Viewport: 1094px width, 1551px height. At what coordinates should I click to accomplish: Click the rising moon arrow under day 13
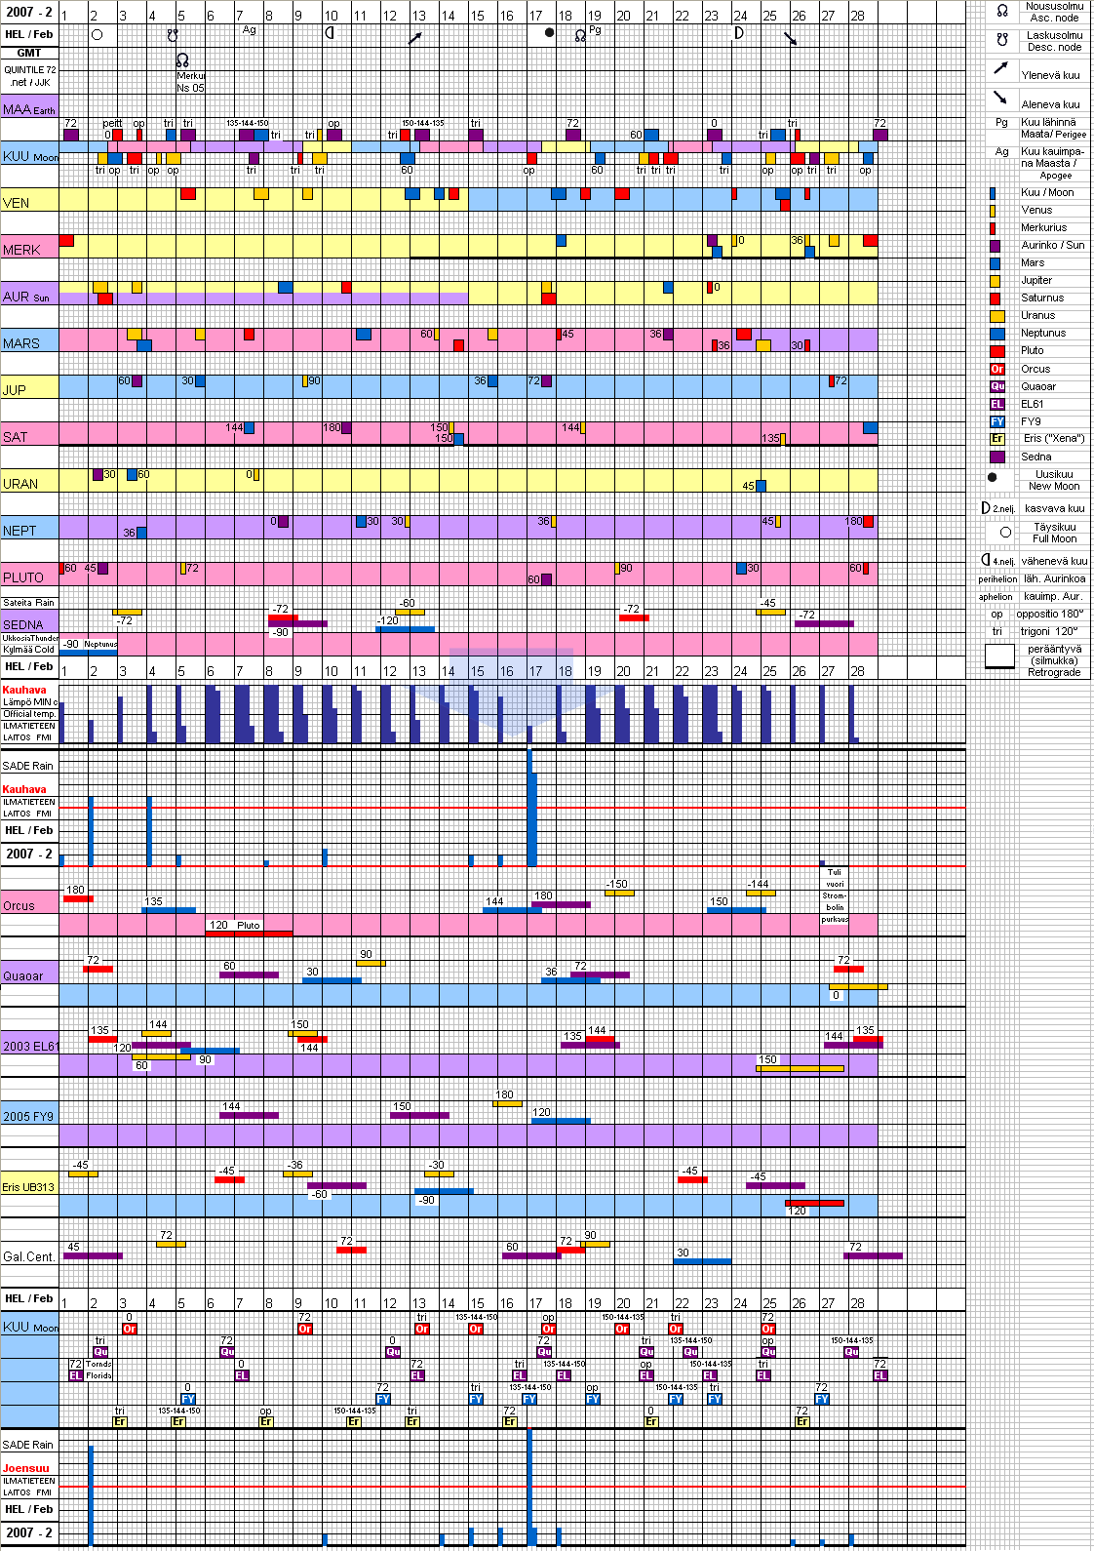tap(415, 38)
